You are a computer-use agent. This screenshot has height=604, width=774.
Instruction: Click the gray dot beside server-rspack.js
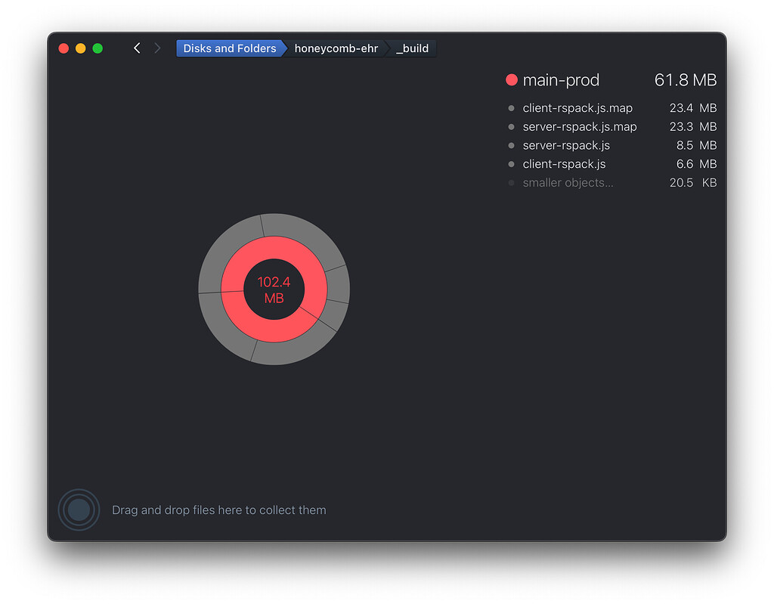click(511, 145)
